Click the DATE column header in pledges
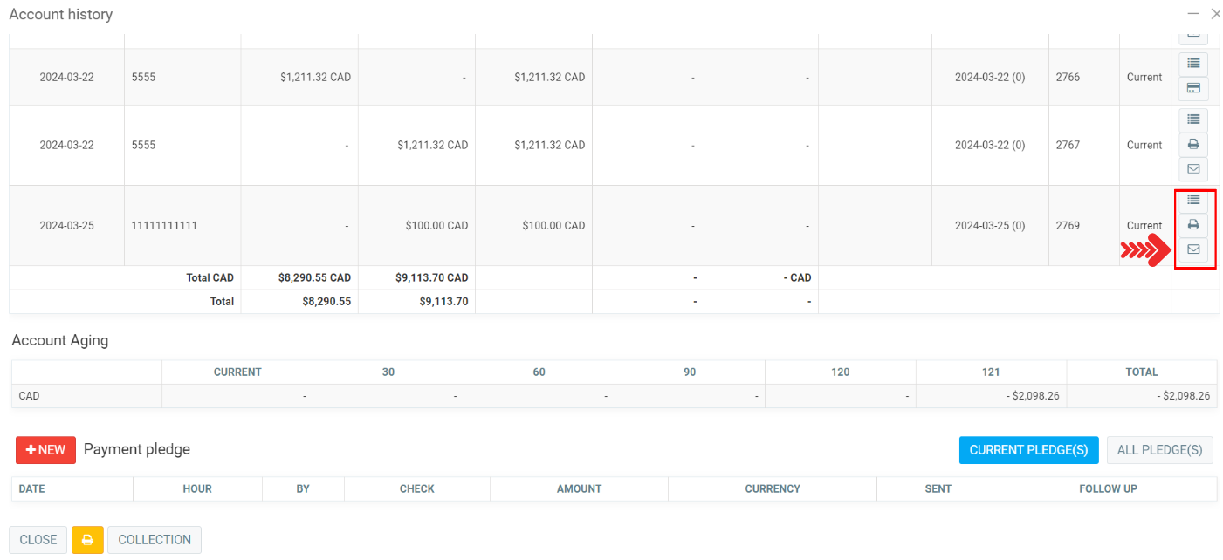Image resolution: width=1223 pixels, height=560 pixels. tap(32, 489)
